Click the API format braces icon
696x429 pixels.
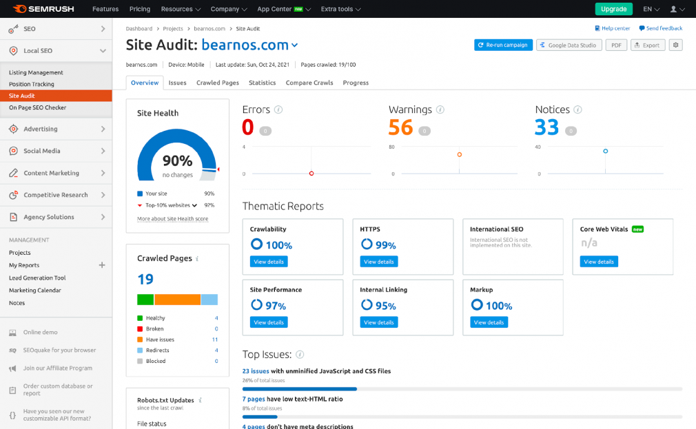pyautogui.click(x=13, y=415)
